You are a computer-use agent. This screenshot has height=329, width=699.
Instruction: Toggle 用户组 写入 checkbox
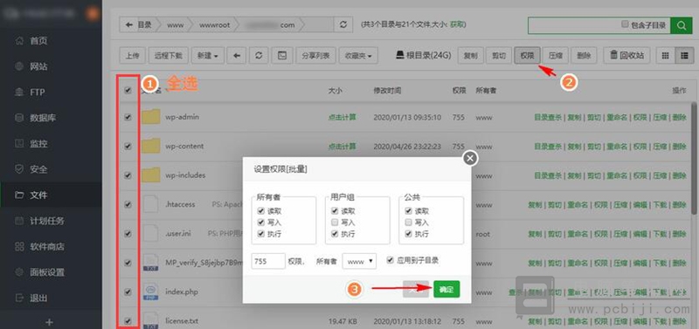point(335,223)
